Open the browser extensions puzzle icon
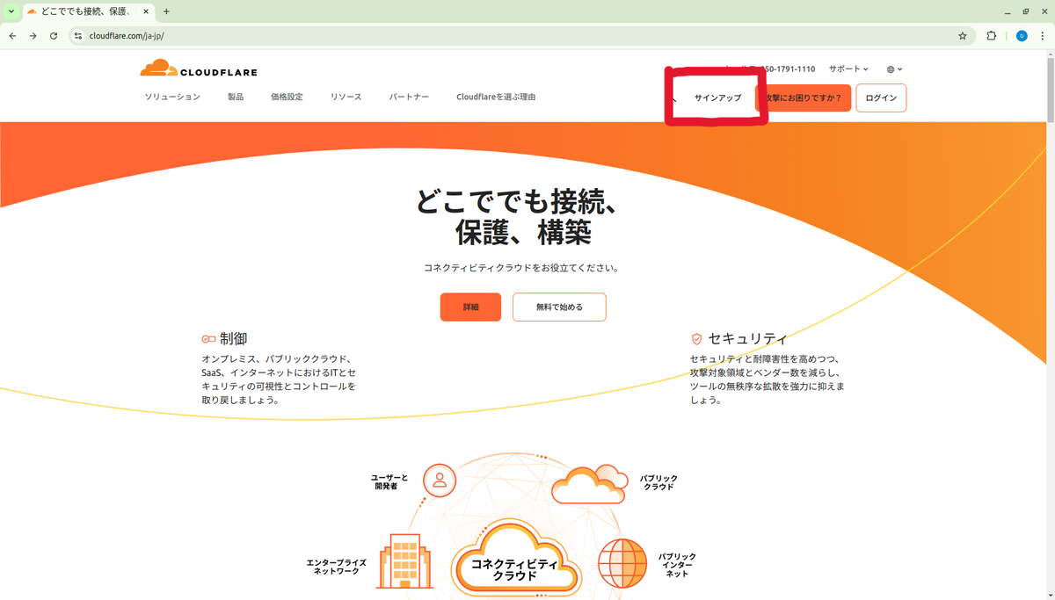 tap(991, 36)
